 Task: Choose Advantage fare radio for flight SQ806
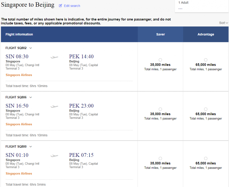click(x=205, y=109)
